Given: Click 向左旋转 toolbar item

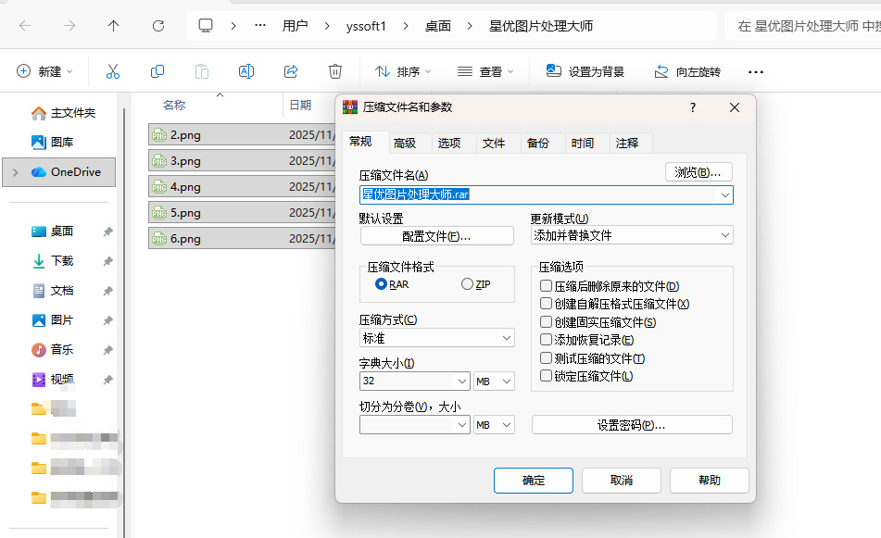Looking at the screenshot, I should [x=687, y=71].
